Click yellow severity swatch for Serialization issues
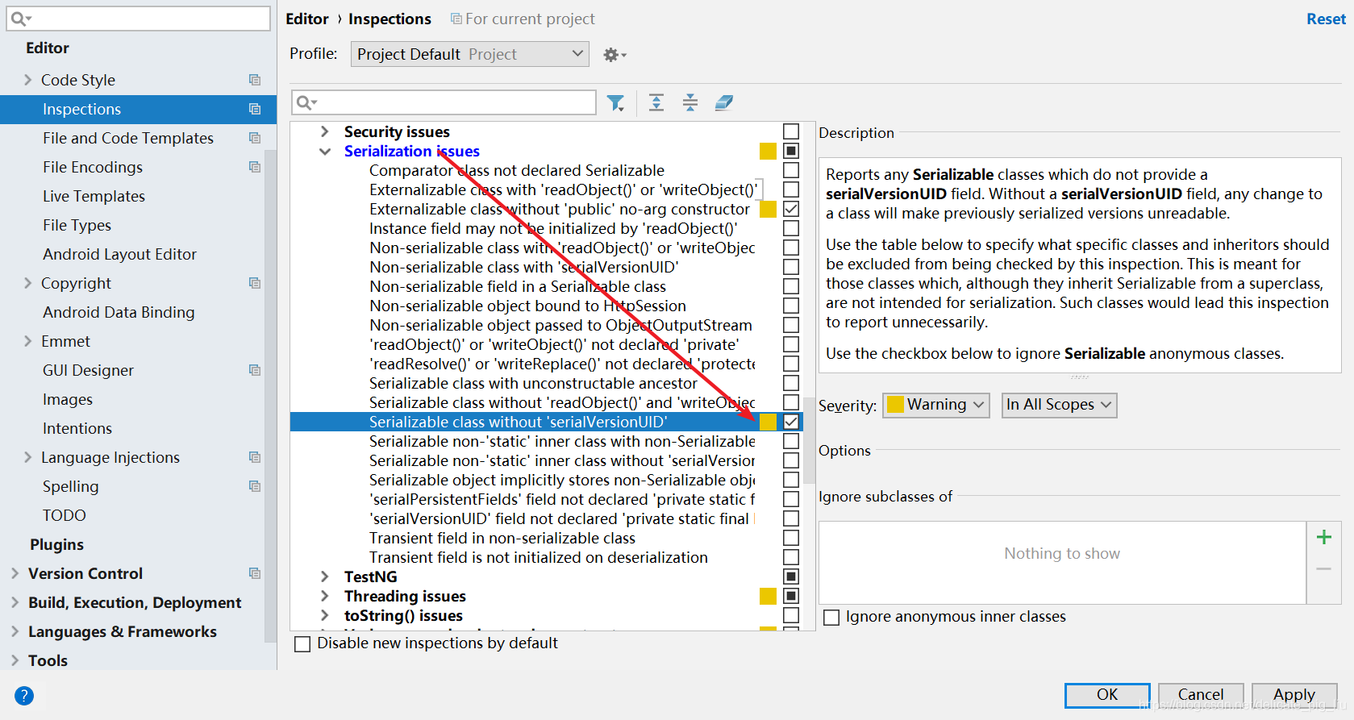 pos(768,151)
